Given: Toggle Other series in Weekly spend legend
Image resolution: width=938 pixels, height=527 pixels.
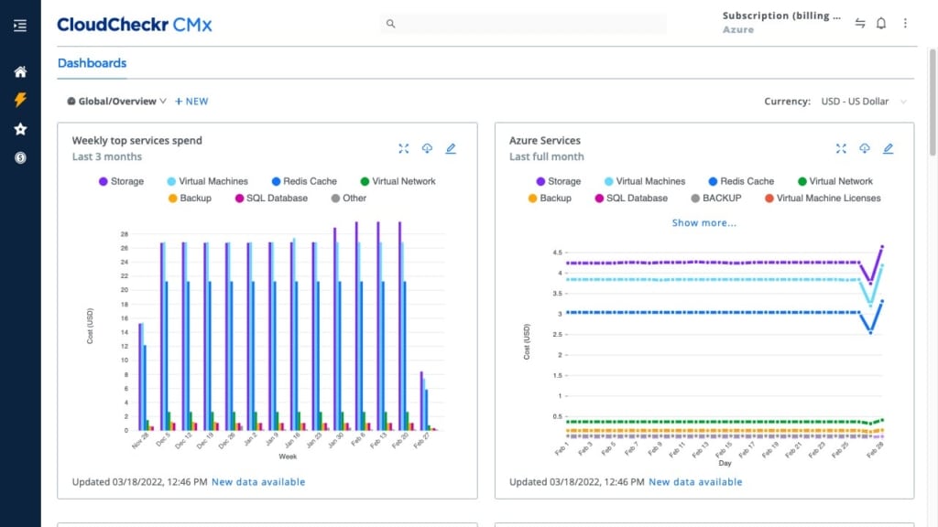Looking at the screenshot, I should 349,198.
